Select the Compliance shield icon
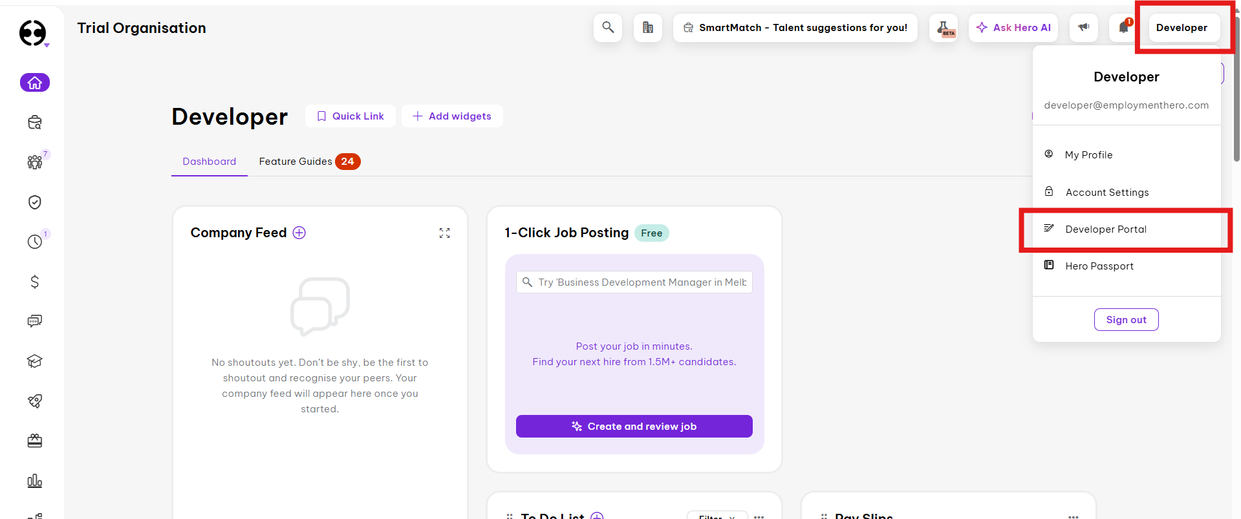Image resolution: width=1241 pixels, height=519 pixels. (x=34, y=202)
